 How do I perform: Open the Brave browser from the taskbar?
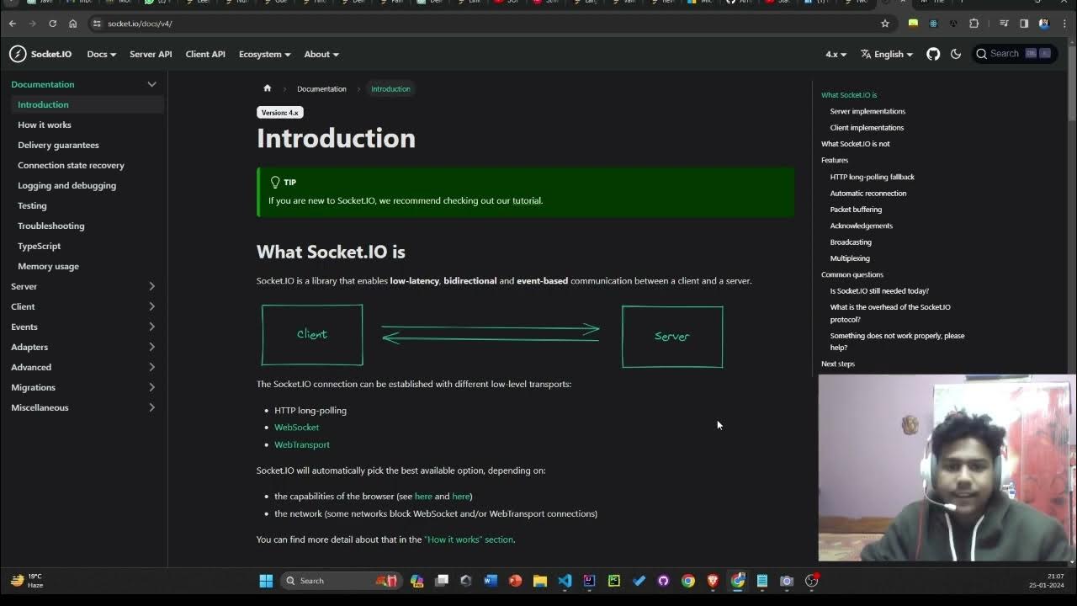pyautogui.click(x=713, y=581)
